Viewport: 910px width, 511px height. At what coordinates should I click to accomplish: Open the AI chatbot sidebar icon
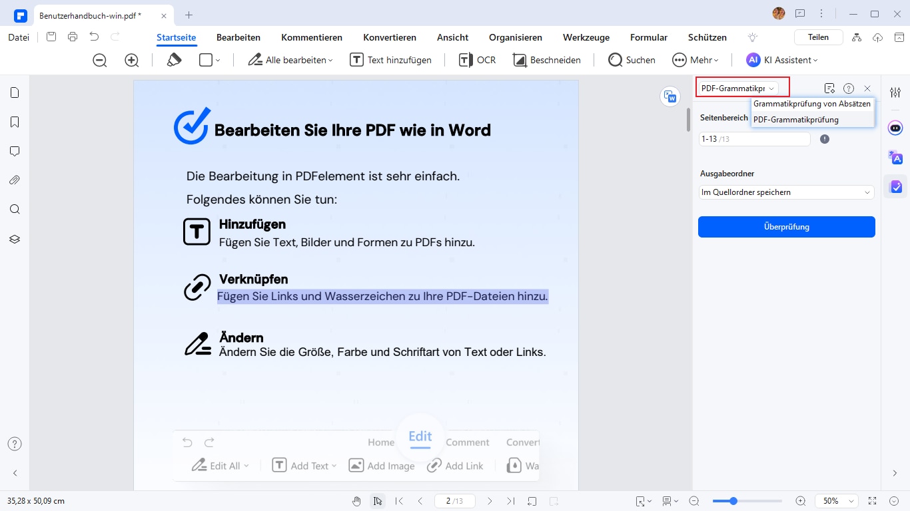[x=895, y=128]
